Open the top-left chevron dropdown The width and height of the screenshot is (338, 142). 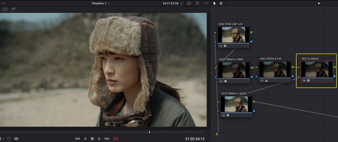[4, 3]
